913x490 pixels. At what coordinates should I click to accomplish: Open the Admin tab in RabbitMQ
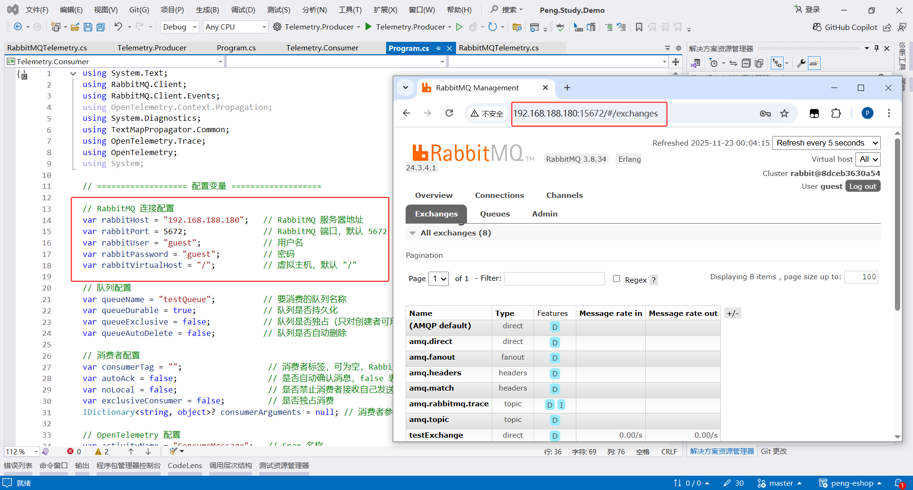(x=544, y=214)
